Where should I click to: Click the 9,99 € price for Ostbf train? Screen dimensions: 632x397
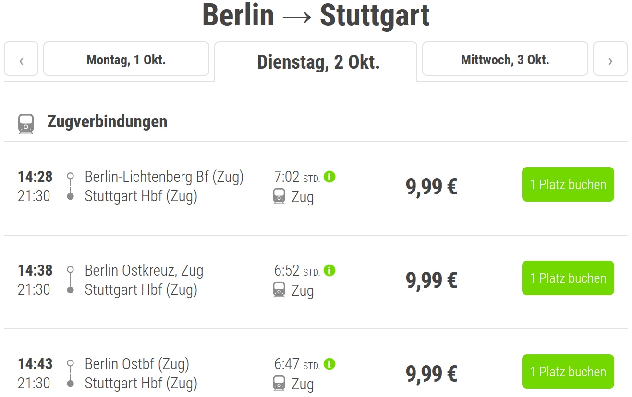(431, 373)
